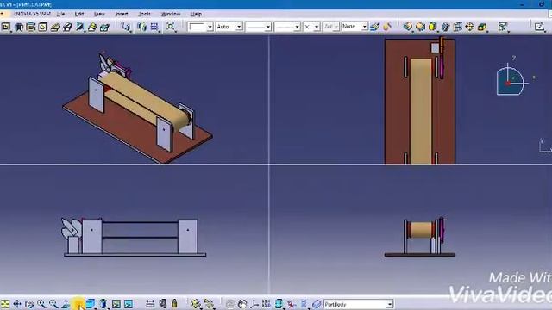552x310 pixels.
Task: Click the olive bottle-shaped icon
Action: coord(174,304)
